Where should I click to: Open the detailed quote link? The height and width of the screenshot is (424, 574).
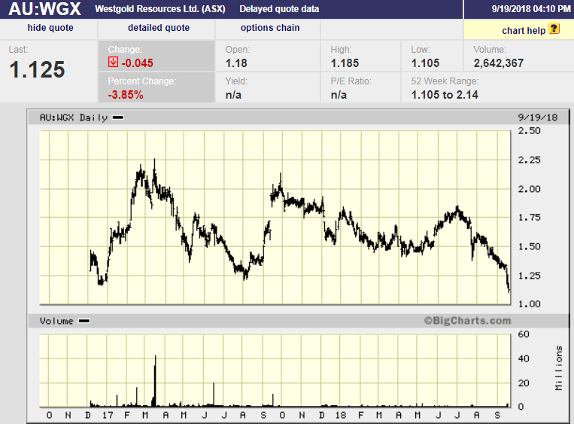coord(159,28)
